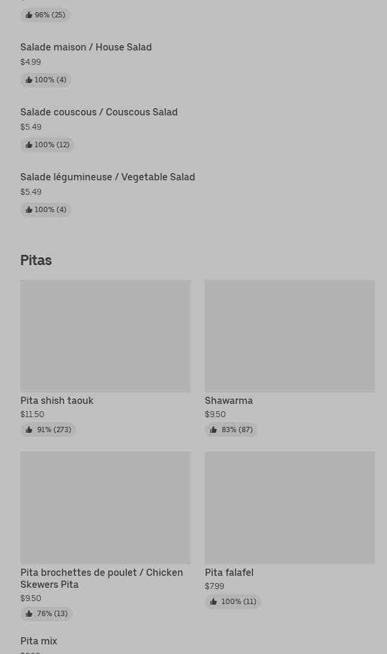Open Salade maison / House Salad item

click(86, 47)
